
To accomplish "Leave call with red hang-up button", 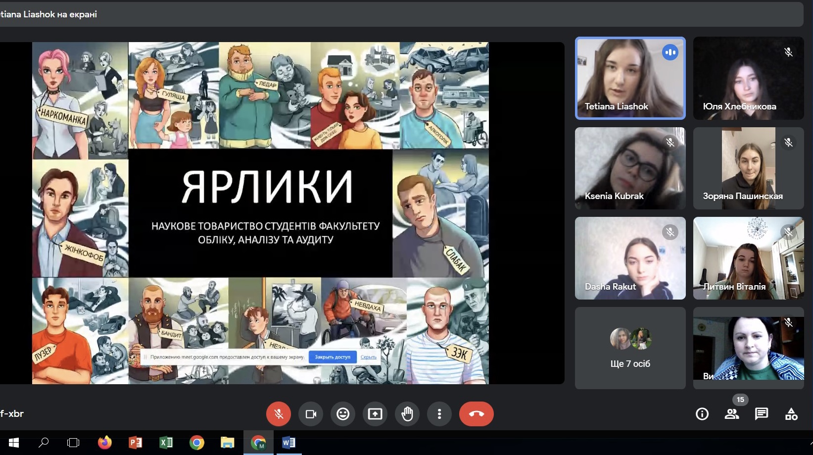I will [x=477, y=414].
